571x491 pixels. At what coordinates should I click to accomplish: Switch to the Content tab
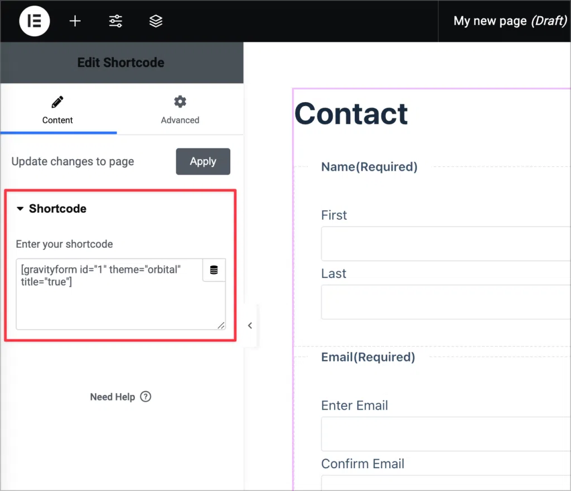(58, 109)
